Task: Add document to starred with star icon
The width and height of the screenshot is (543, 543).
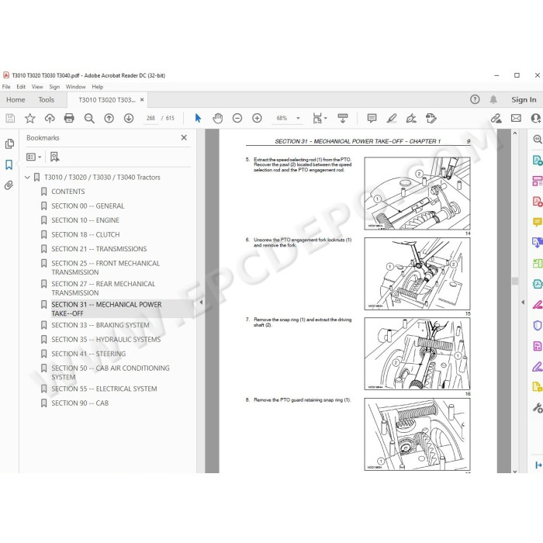Action: tap(29, 119)
